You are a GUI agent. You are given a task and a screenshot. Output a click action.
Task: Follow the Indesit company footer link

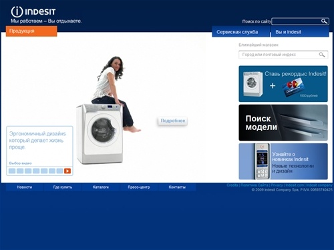pos(319,185)
